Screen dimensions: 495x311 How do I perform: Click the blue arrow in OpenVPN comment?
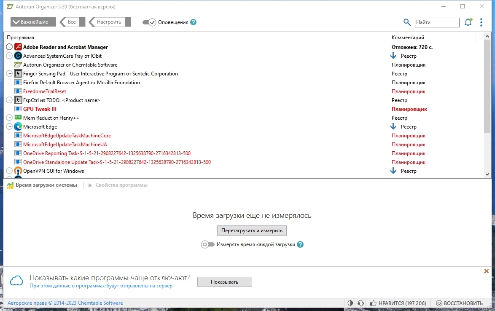pyautogui.click(x=393, y=171)
